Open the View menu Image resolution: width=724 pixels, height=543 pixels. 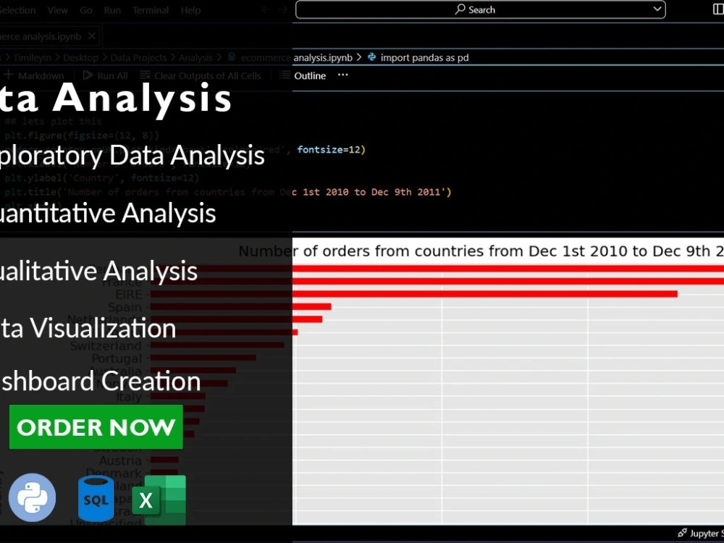(x=58, y=10)
